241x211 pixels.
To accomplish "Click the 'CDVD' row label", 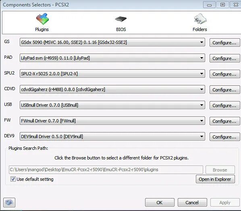I will click(10, 89).
